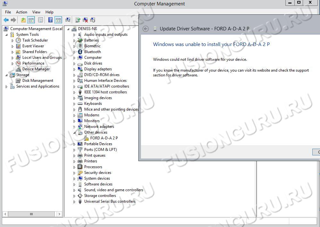Select Computer Management (Local) root node

click(x=36, y=29)
